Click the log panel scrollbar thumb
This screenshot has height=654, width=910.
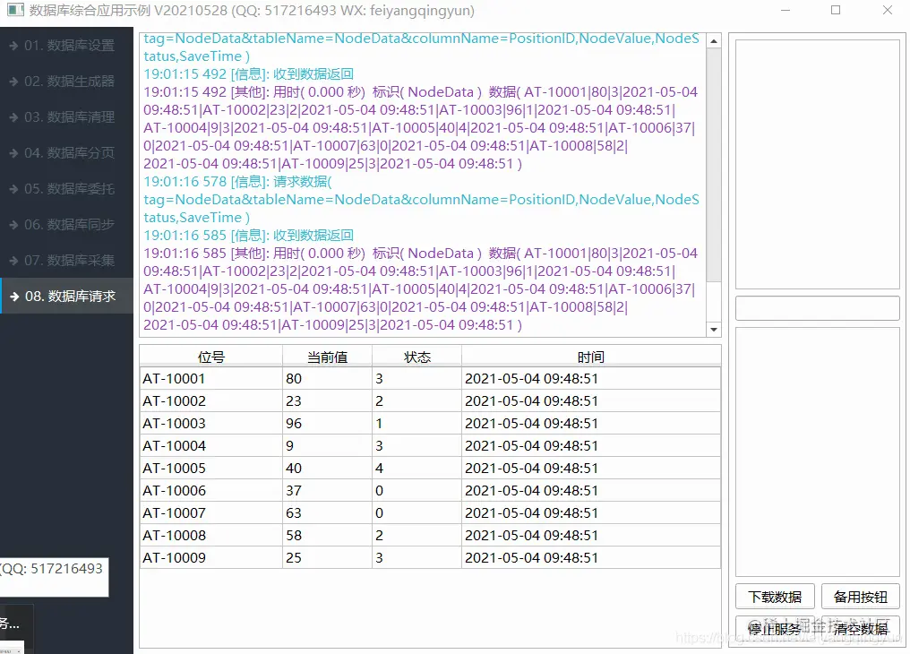[714, 166]
